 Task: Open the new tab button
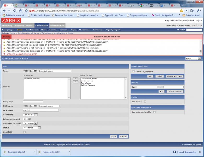(x=183, y=5)
